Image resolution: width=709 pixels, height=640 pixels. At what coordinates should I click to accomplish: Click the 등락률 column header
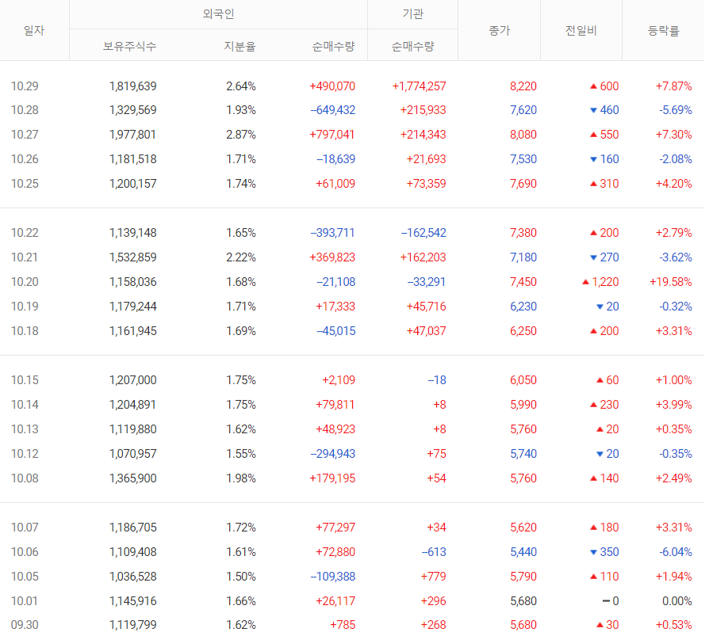[663, 30]
